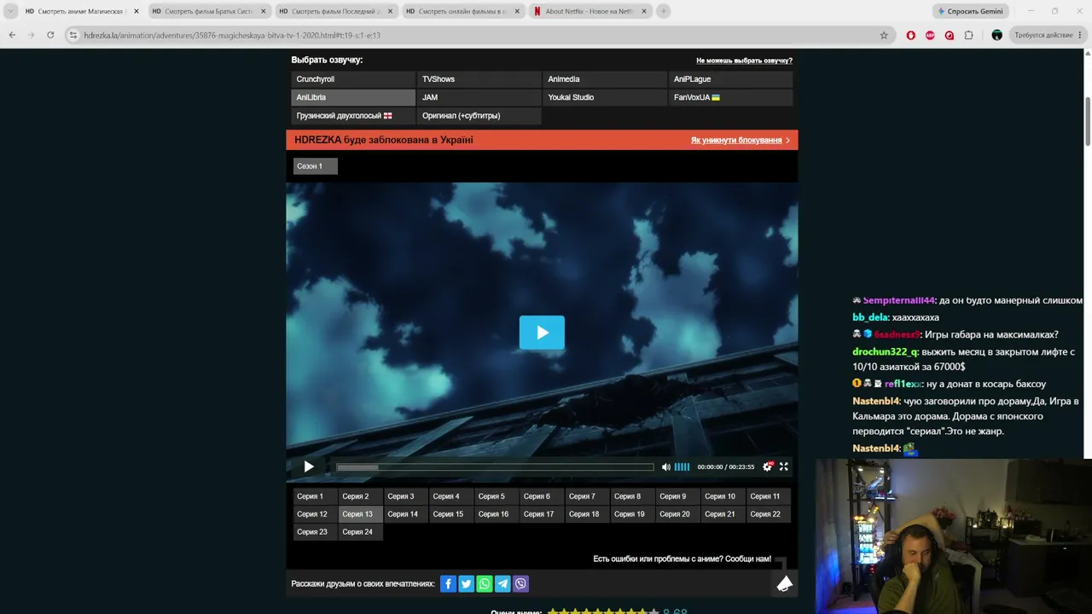Open the site information icon in address bar
Viewport: 1092px width, 614px height.
point(73,35)
